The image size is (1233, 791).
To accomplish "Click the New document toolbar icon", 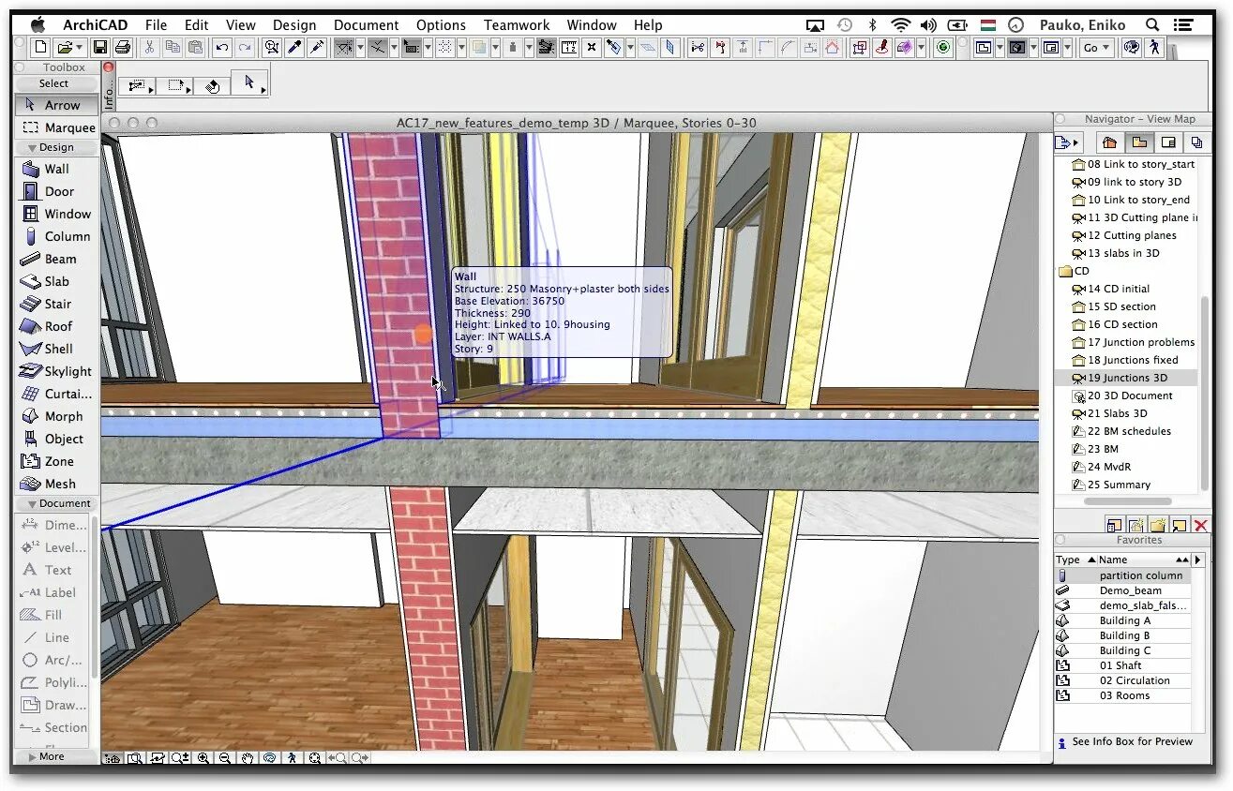I will coord(40,47).
